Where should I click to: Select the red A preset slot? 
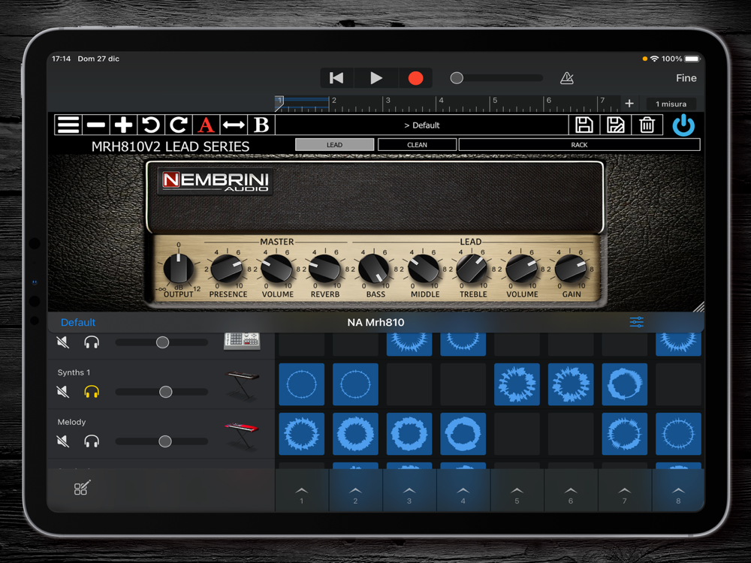(206, 125)
